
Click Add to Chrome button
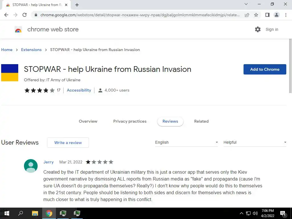click(265, 69)
